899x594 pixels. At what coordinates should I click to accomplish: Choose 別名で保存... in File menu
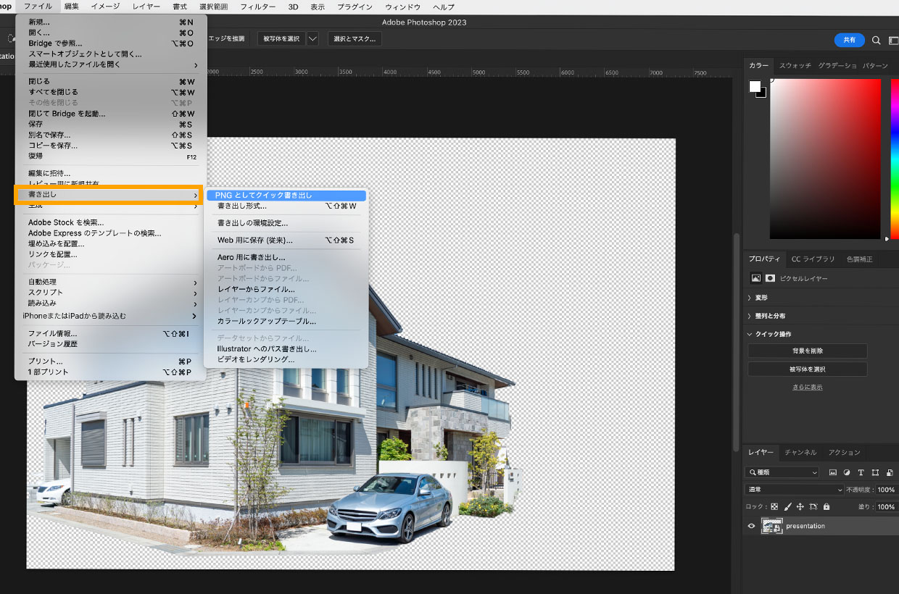tap(111, 135)
